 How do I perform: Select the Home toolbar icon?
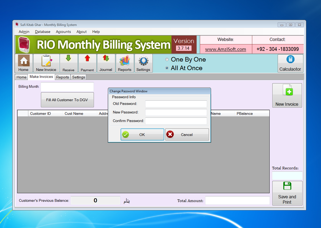tap(23, 63)
